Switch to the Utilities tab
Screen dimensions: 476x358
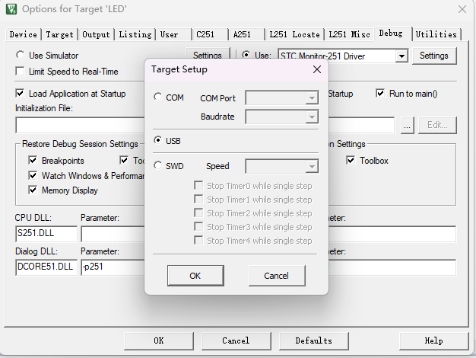[x=436, y=34]
